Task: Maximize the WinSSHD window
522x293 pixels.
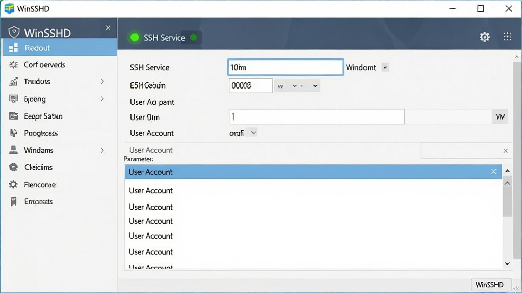Action: point(480,9)
